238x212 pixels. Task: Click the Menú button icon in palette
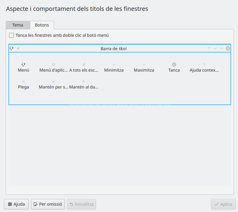pyautogui.click(x=23, y=64)
